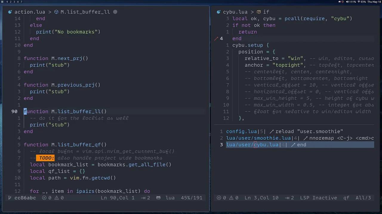The image size is (382, 214).
Task: Switch to workspace 2 in the top bar
Action: click(10, 2)
